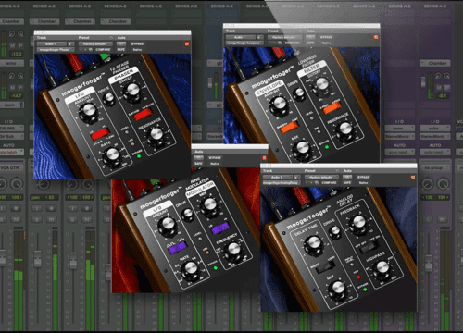Click the Ring Modulator Frequency knob

click(x=233, y=249)
